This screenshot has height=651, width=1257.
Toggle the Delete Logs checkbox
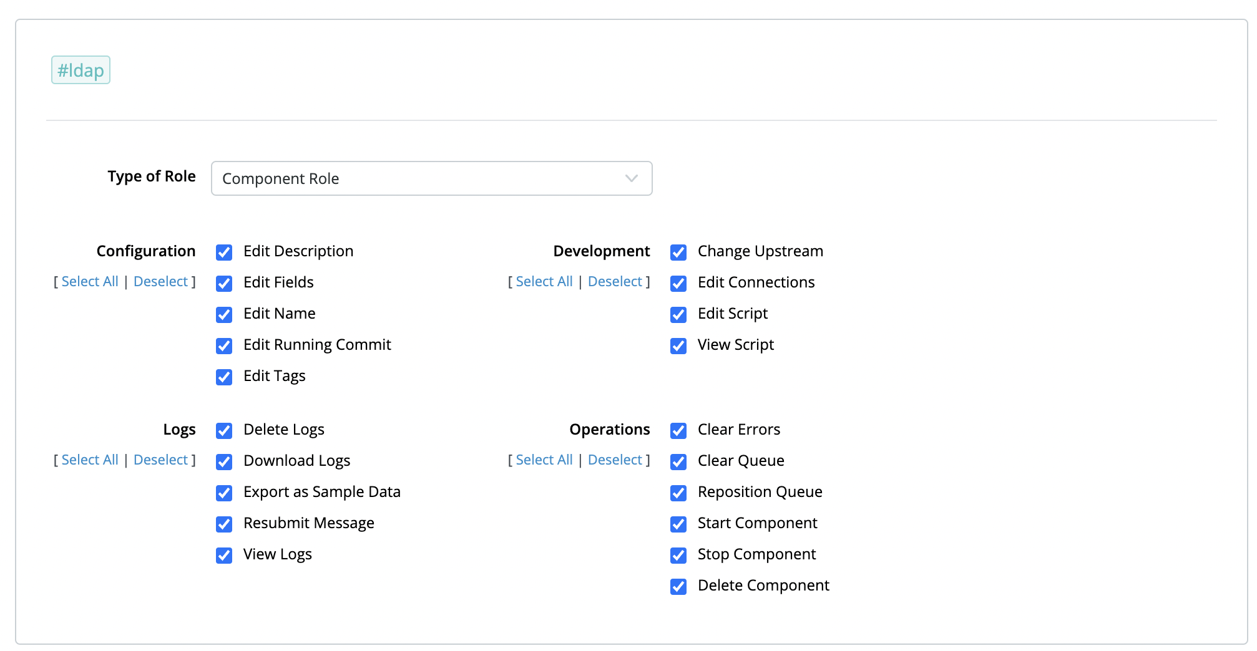[224, 431]
